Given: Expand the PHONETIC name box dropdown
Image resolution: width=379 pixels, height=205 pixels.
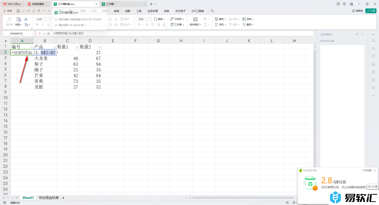Looking at the screenshot, I should pos(32,33).
